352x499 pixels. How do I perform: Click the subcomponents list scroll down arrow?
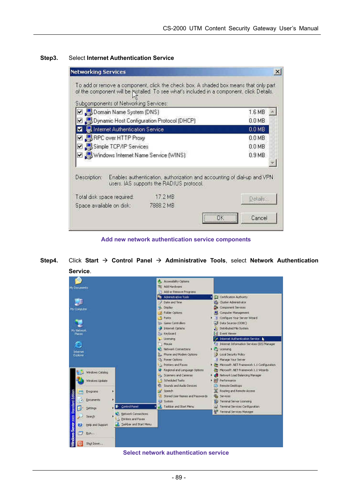[x=273, y=163]
